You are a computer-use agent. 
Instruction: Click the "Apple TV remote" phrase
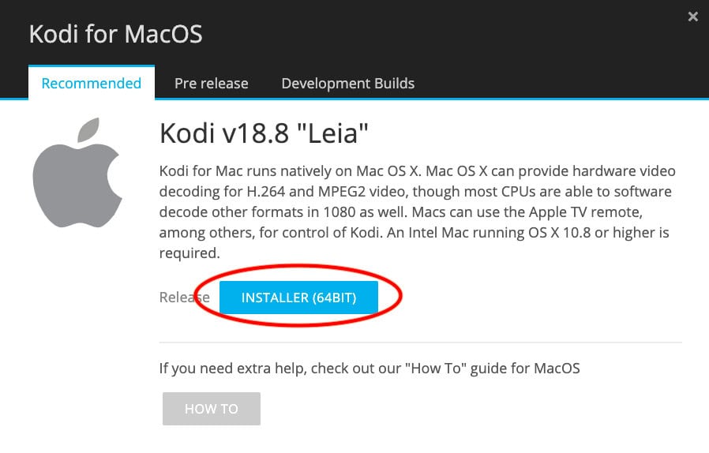tap(585, 212)
